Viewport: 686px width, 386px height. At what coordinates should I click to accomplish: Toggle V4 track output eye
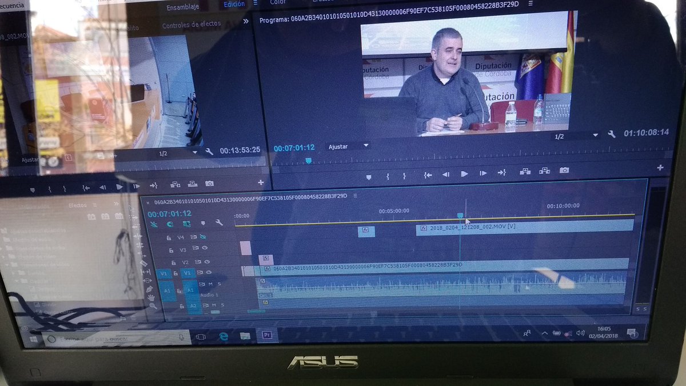pos(203,236)
